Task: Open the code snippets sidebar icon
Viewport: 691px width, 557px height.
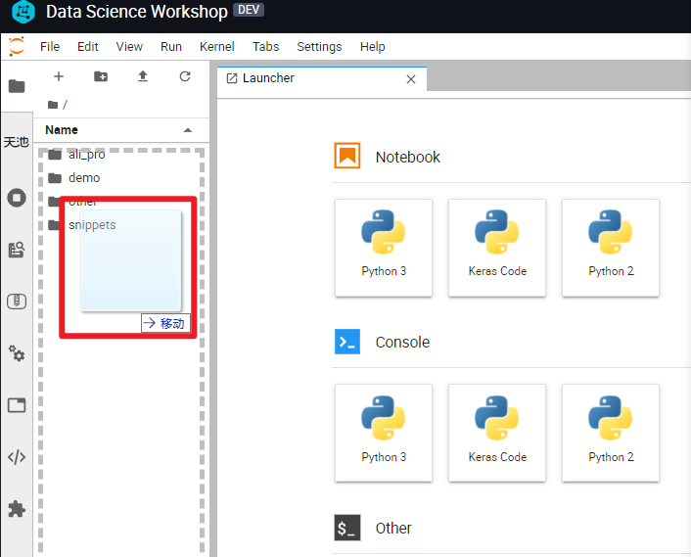Action: pyautogui.click(x=17, y=457)
